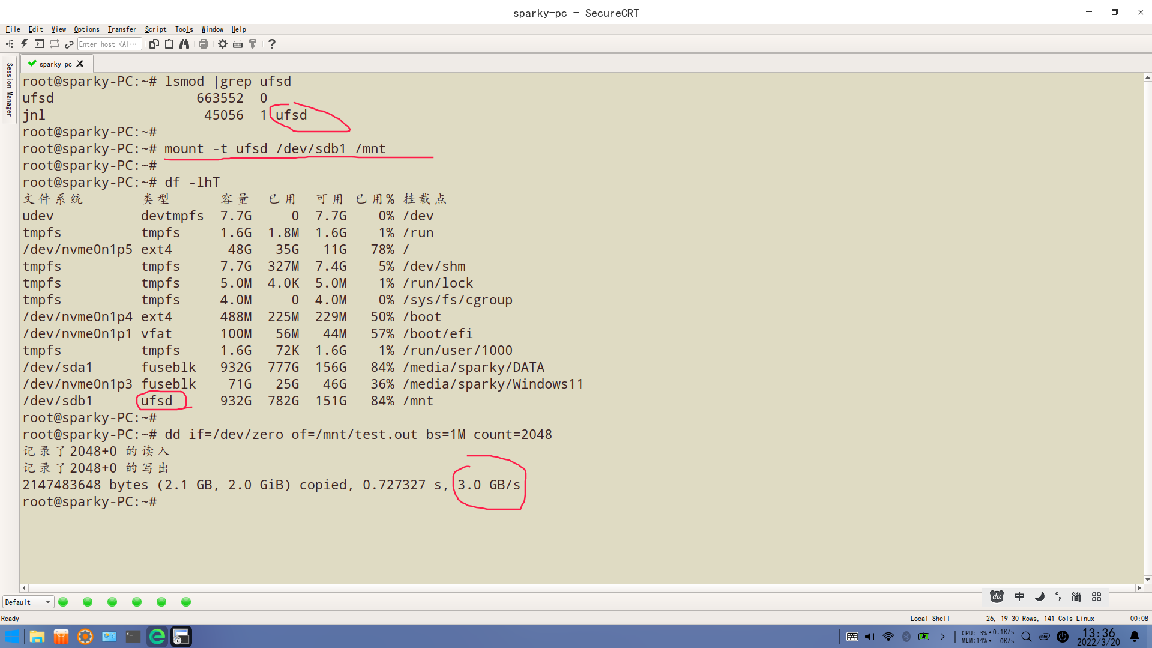Open the Script menu
The width and height of the screenshot is (1152, 648).
tap(155, 29)
